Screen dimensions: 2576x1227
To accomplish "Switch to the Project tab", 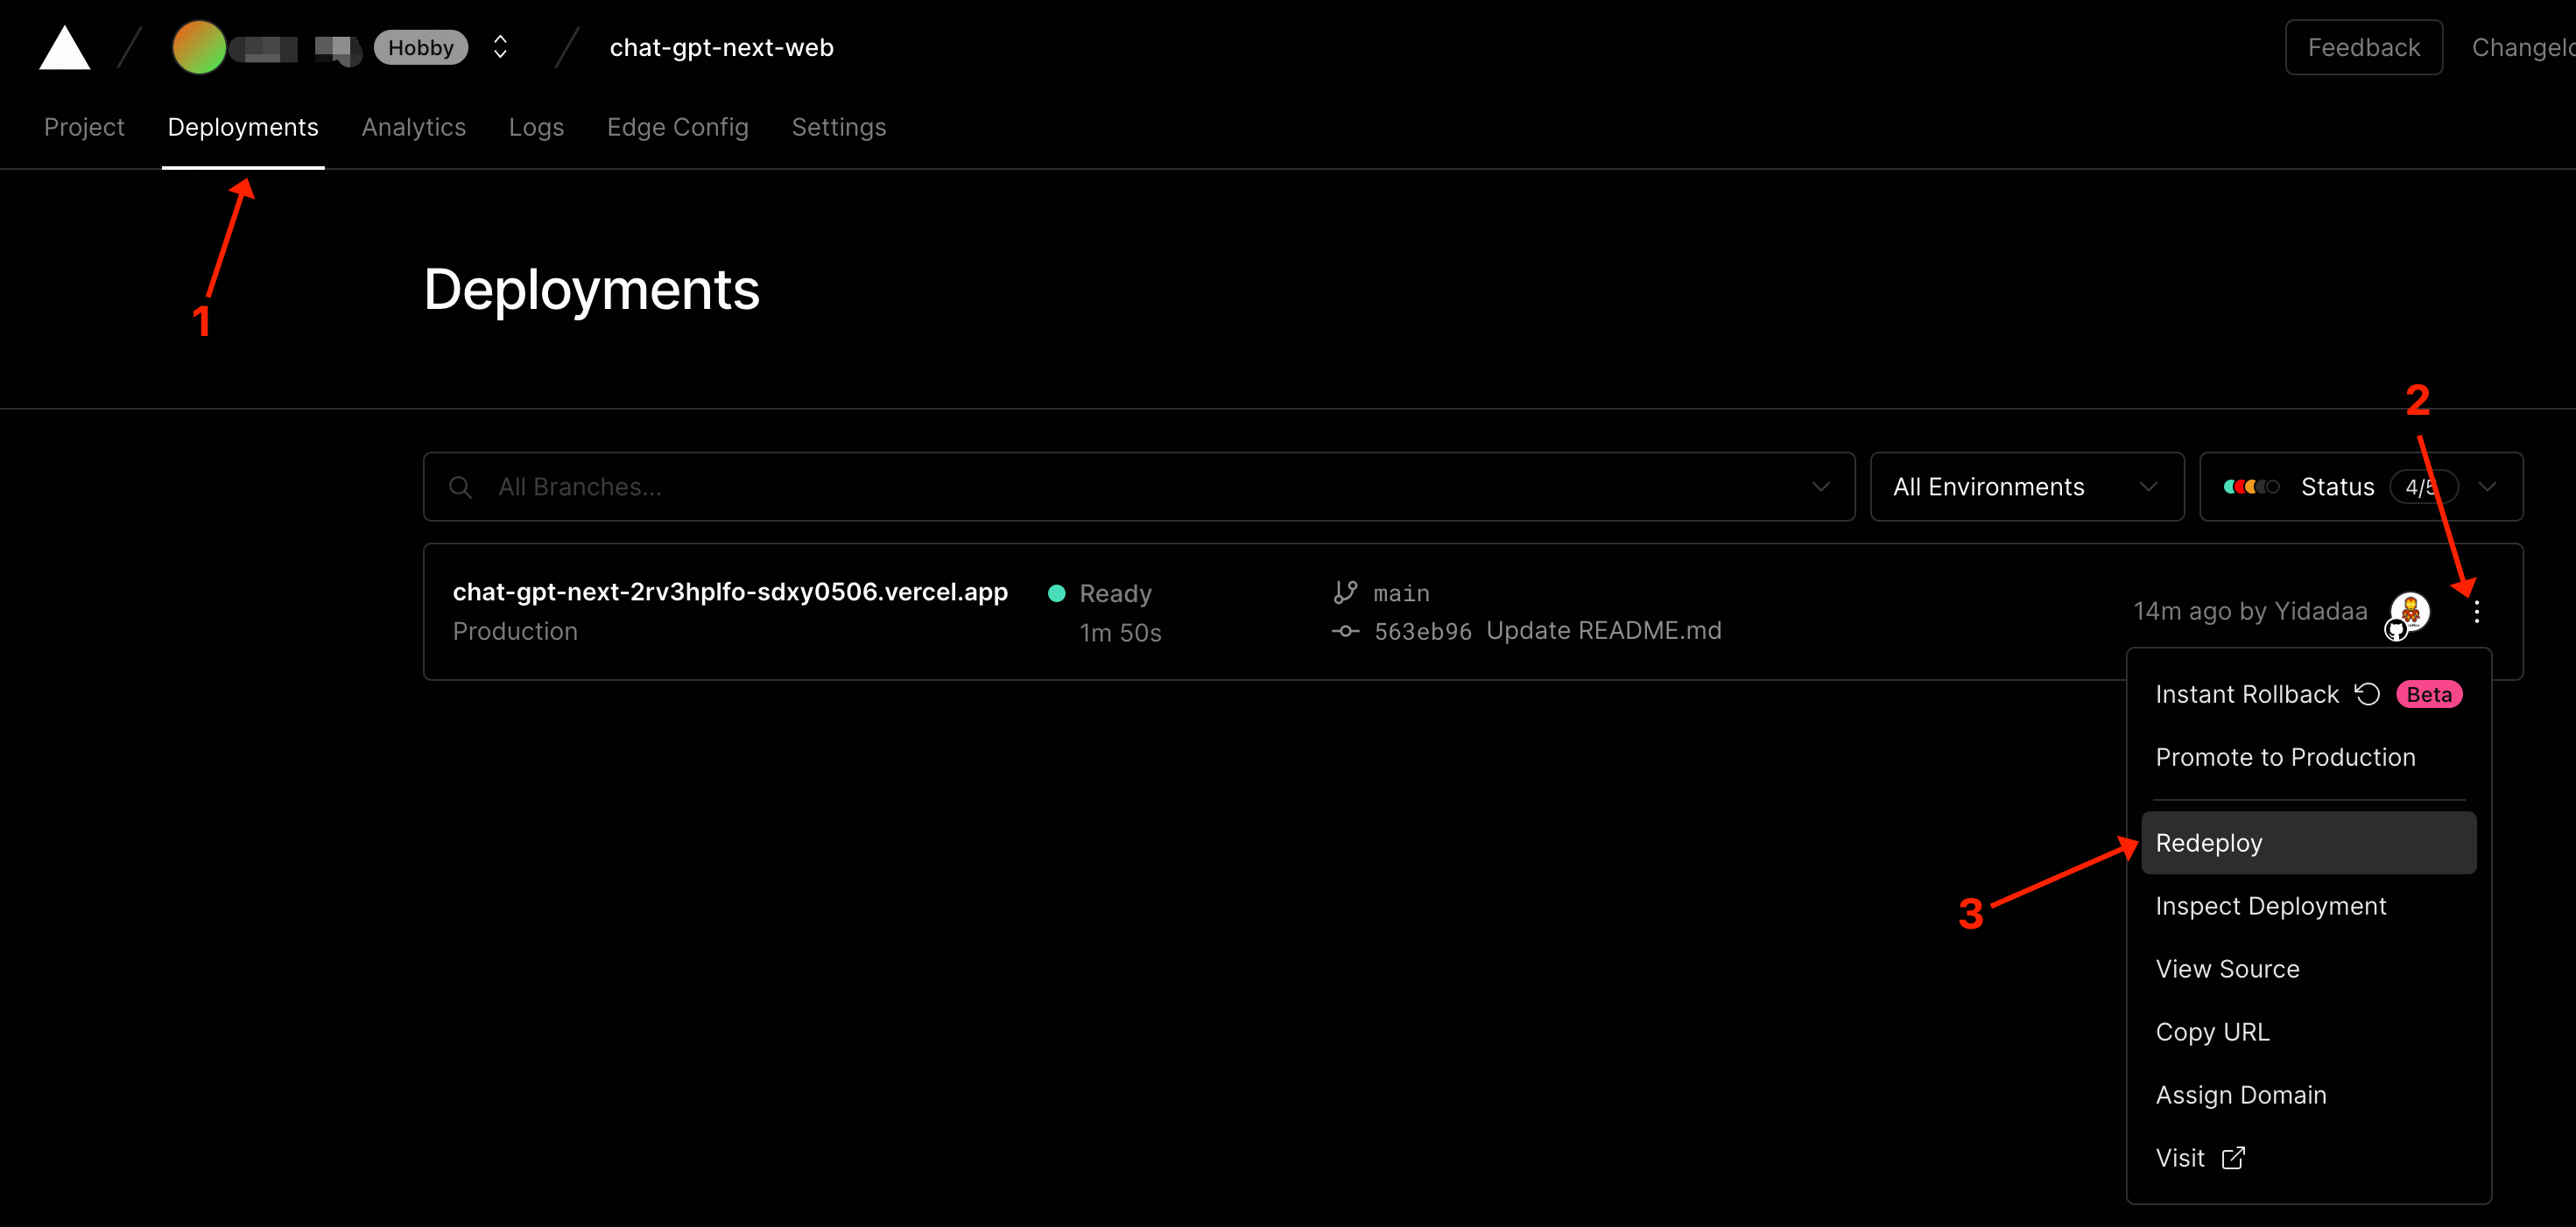I will point(84,127).
